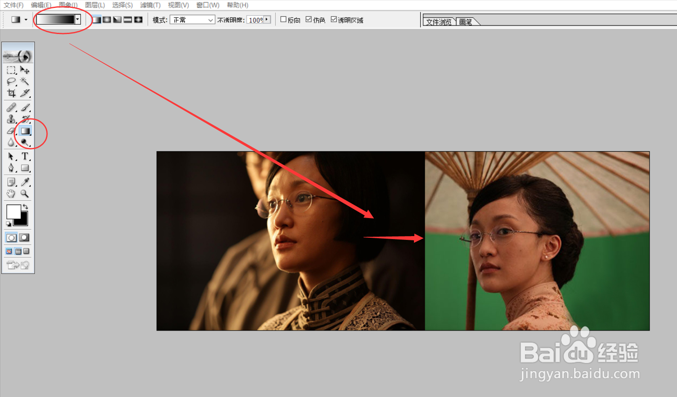Screen dimensions: 677x397
Task: Select the Move tool
Action: (25, 70)
